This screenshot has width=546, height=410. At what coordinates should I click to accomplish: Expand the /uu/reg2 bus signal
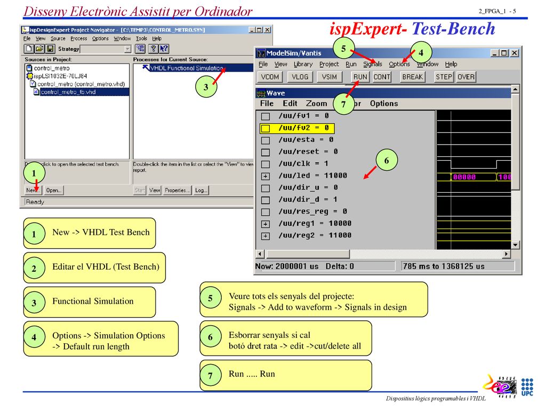pos(266,236)
